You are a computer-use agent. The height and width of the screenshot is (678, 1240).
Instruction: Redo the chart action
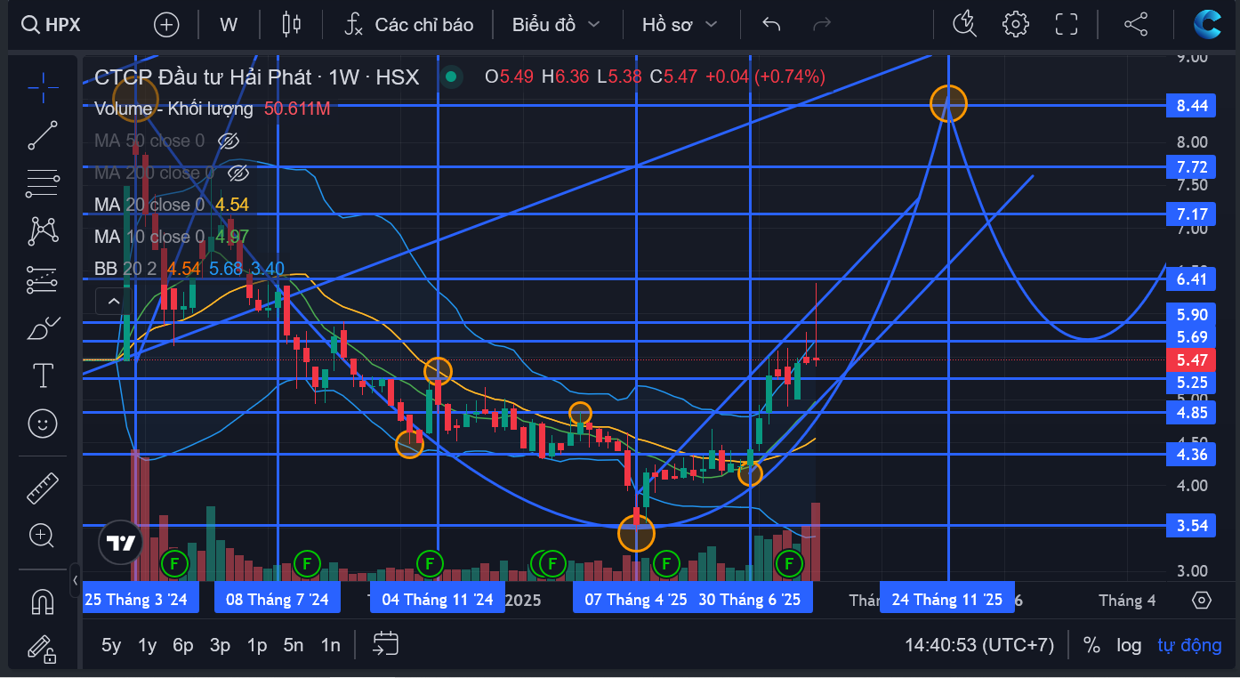(822, 24)
